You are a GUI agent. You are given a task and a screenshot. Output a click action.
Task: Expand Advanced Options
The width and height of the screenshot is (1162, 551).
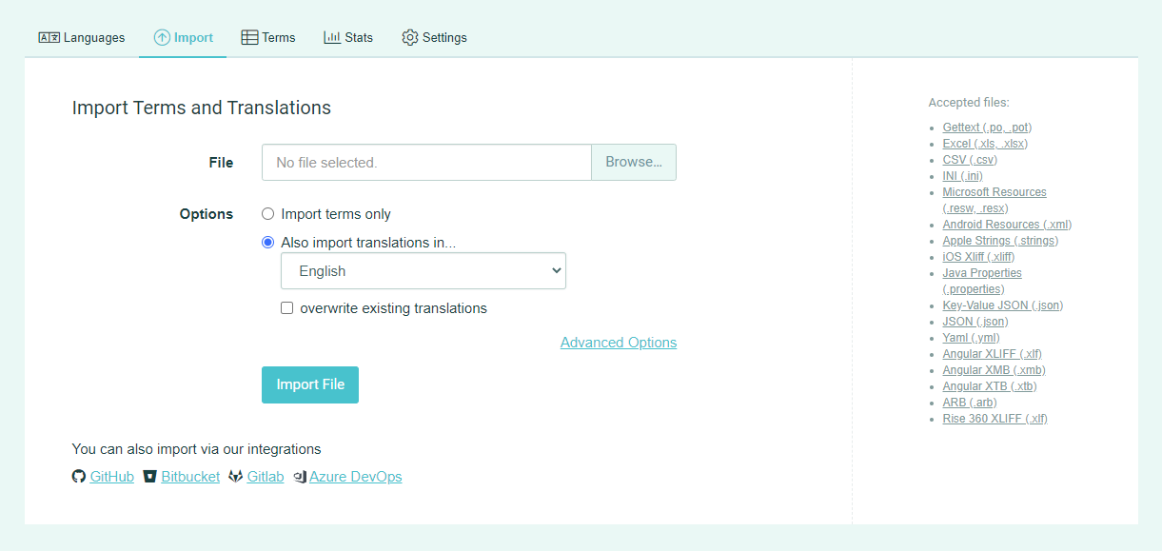[x=619, y=343]
